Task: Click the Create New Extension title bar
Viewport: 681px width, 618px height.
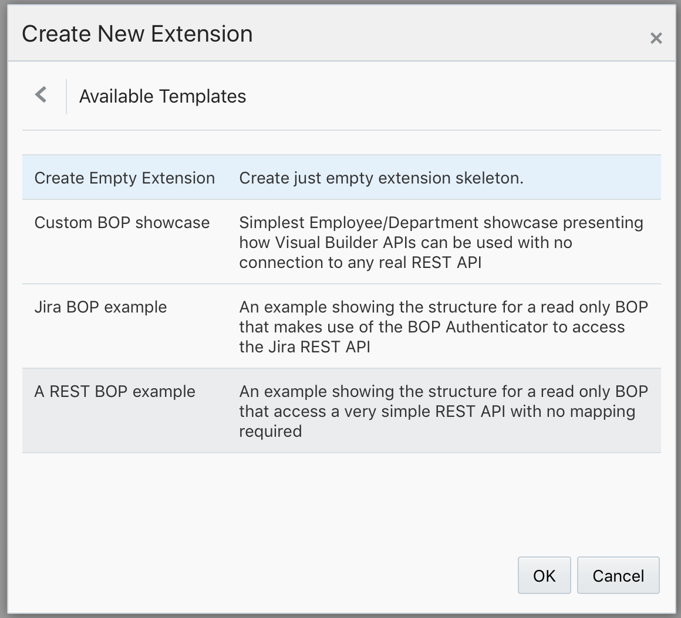Action: [x=137, y=34]
